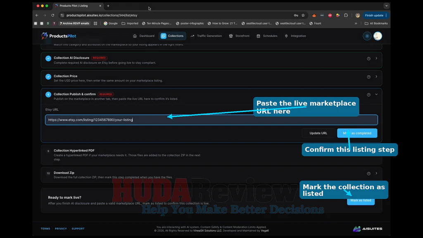Click the Mark as completed button
423x238 pixels.
click(357, 133)
